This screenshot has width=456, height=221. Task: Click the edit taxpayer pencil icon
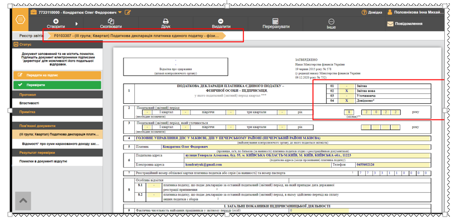tap(128, 12)
